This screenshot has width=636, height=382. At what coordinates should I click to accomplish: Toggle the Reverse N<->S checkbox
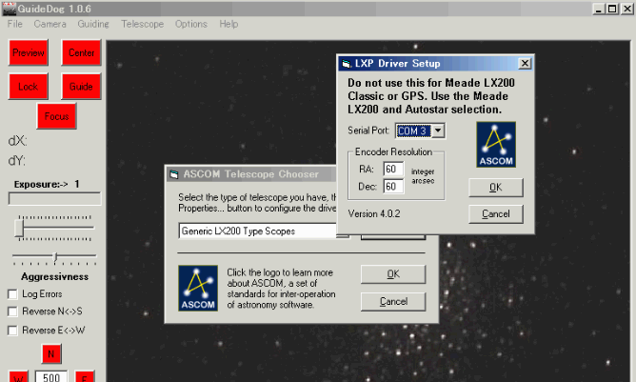click(x=12, y=312)
